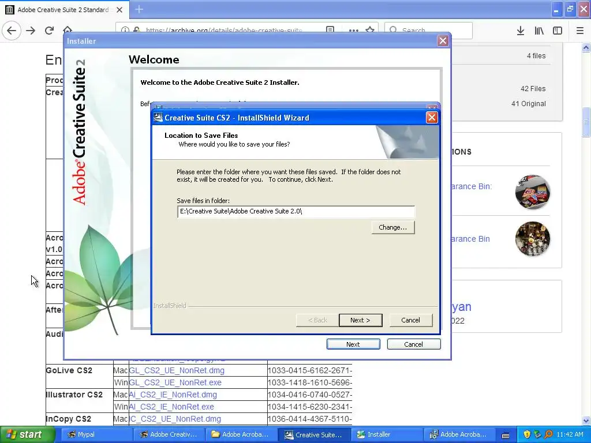Click the magnifier tray icon
Screen dimensions: 591x443
point(548,434)
